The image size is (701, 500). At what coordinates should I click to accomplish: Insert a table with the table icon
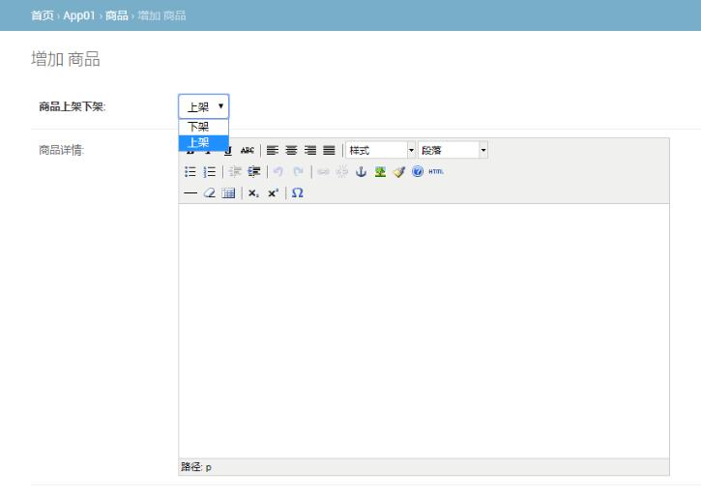[x=228, y=193]
